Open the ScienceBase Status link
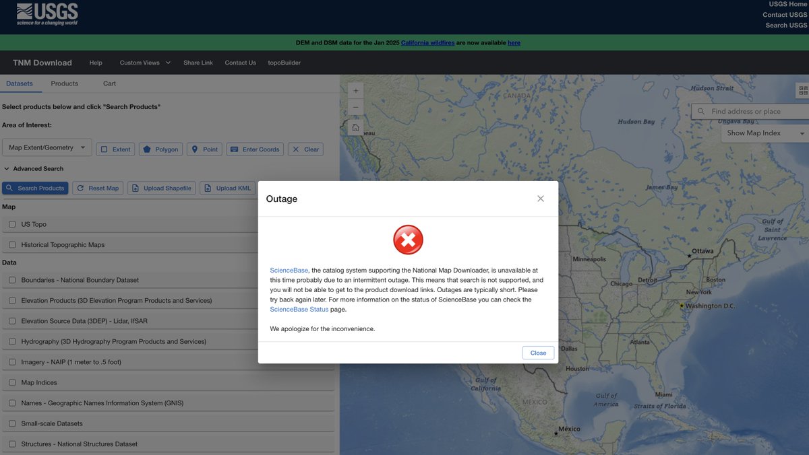The width and height of the screenshot is (809, 455). [299, 309]
